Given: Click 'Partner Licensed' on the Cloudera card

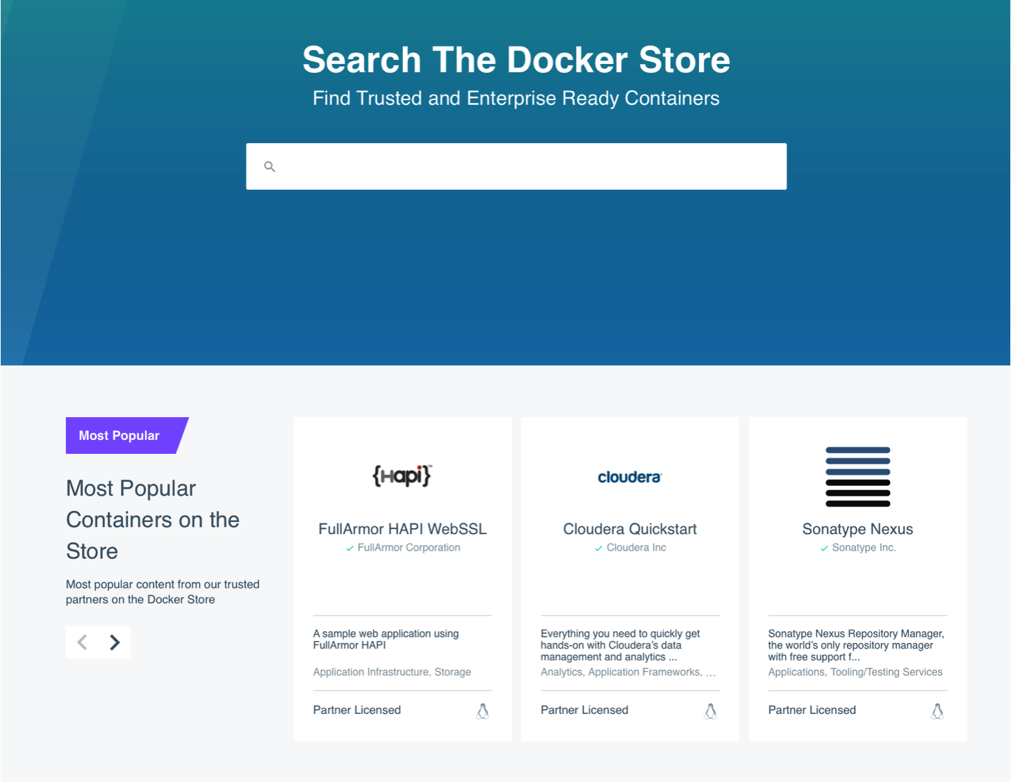Looking at the screenshot, I should (584, 710).
